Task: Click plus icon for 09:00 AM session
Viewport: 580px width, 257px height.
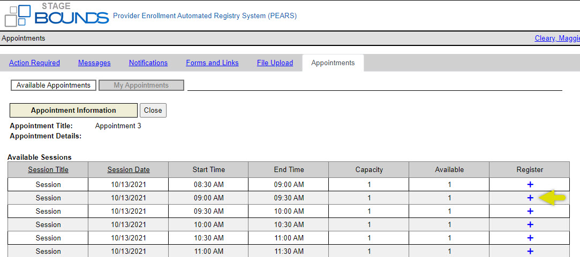Action: click(x=530, y=198)
